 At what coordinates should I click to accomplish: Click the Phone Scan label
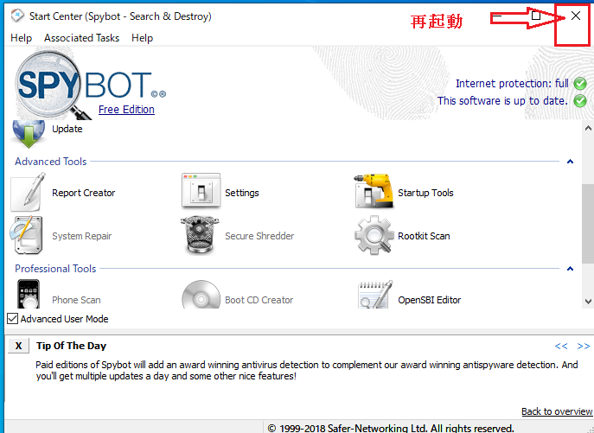[76, 300]
